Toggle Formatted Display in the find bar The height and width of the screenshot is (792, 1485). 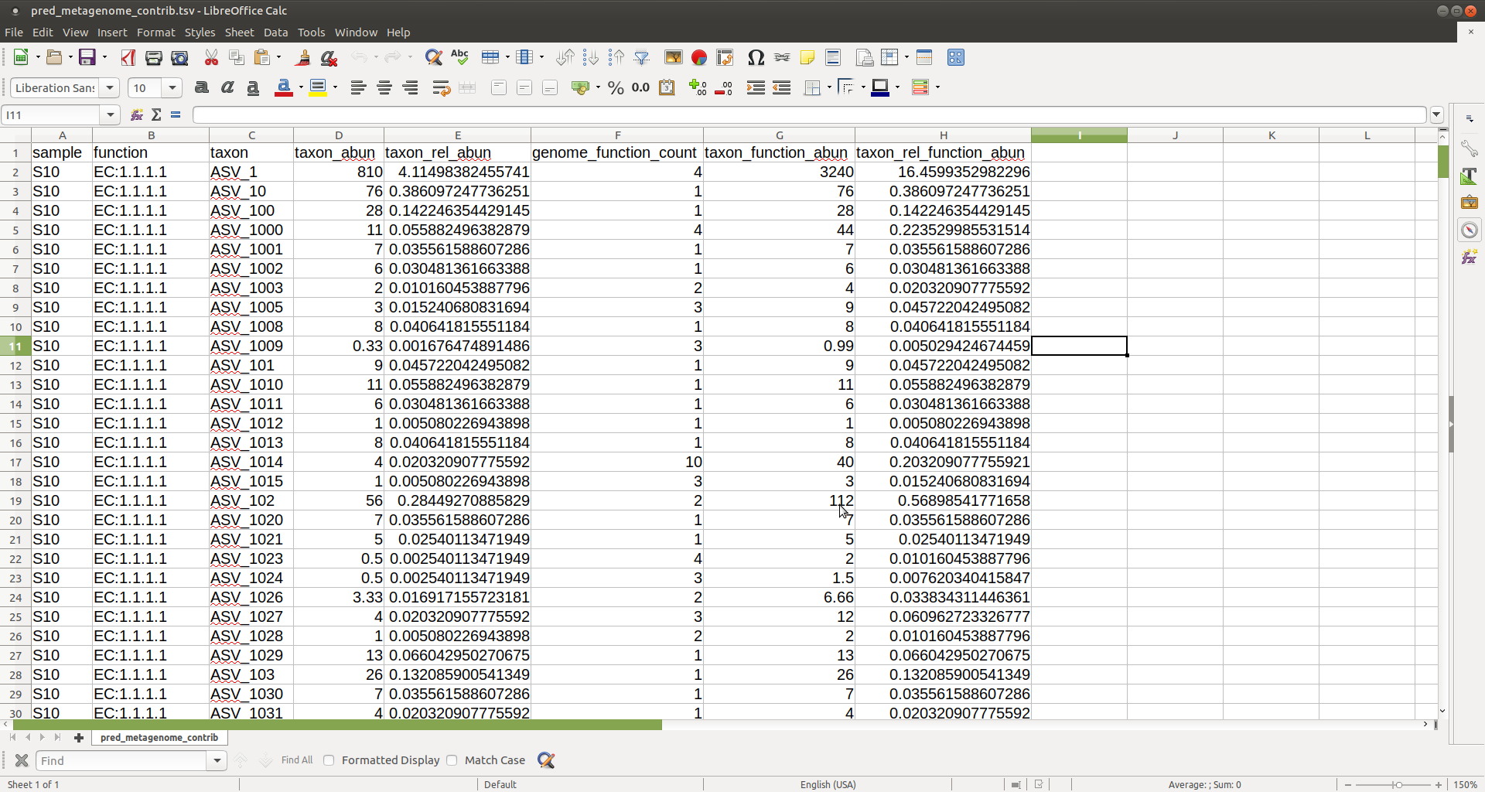click(x=329, y=760)
